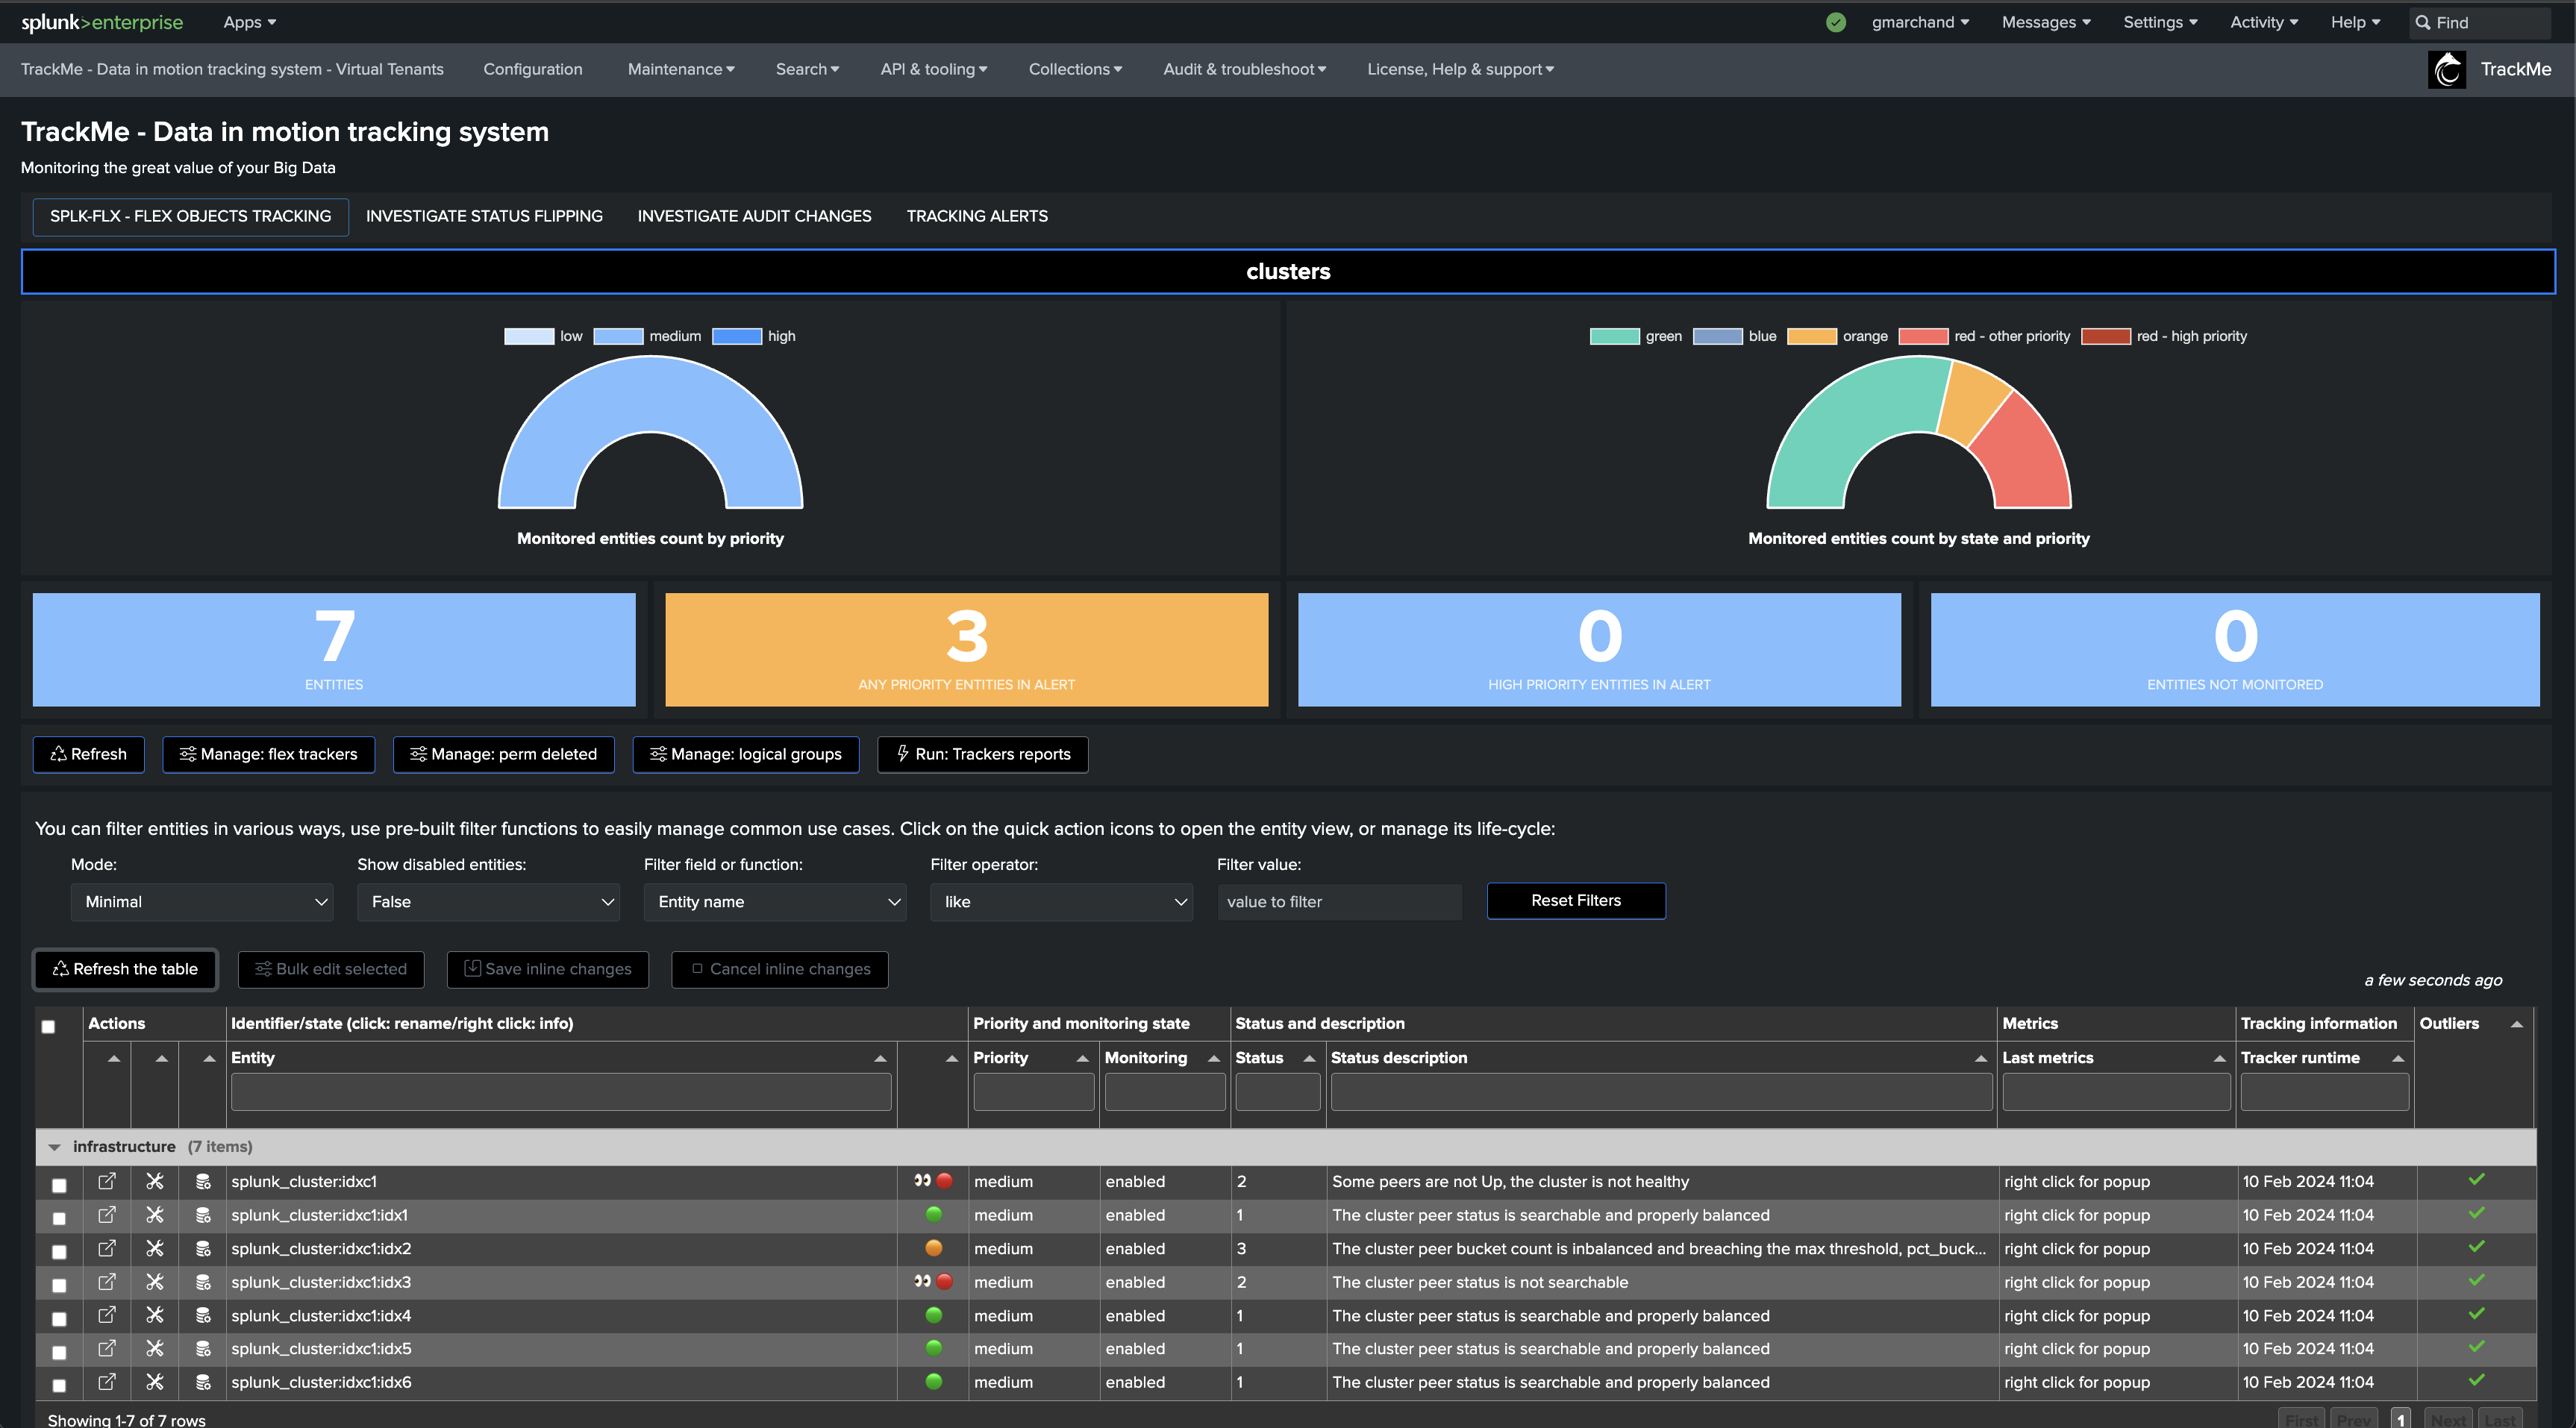Viewport: 2576px width, 1428px height.
Task: Click the Refresh button
Action: click(88, 754)
